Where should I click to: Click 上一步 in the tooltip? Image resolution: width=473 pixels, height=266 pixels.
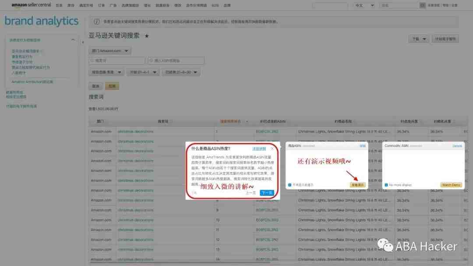coord(251,193)
